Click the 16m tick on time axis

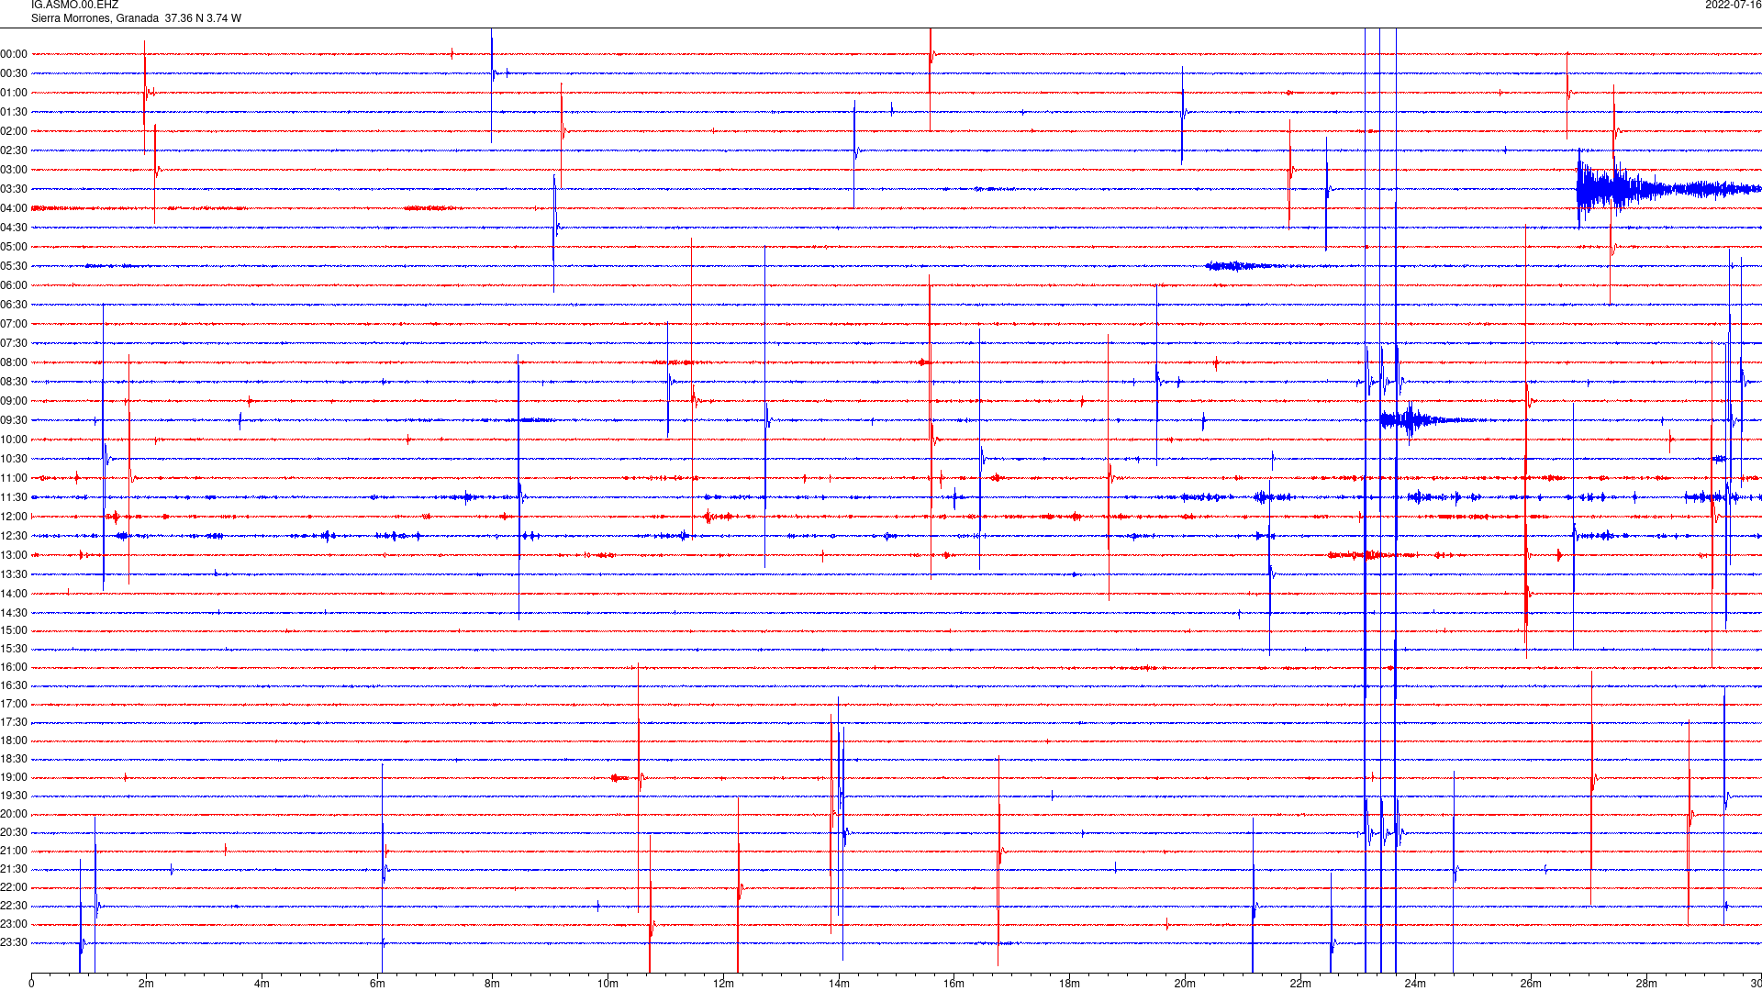pyautogui.click(x=954, y=984)
